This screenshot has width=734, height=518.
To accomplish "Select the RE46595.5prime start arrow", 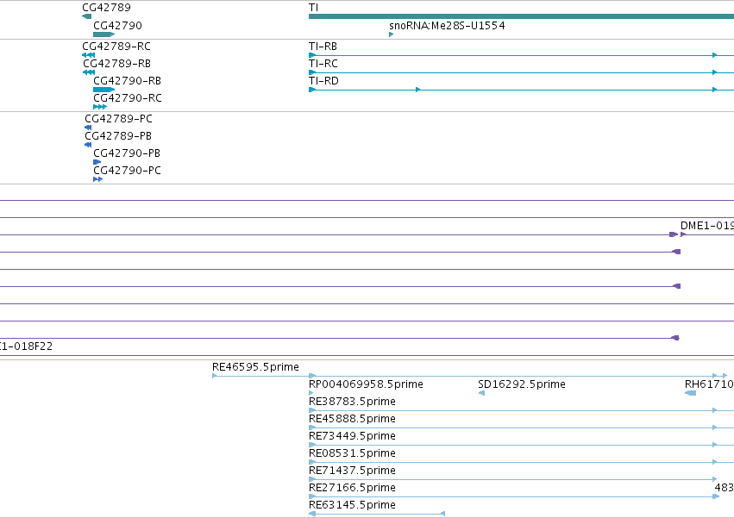I will (215, 376).
